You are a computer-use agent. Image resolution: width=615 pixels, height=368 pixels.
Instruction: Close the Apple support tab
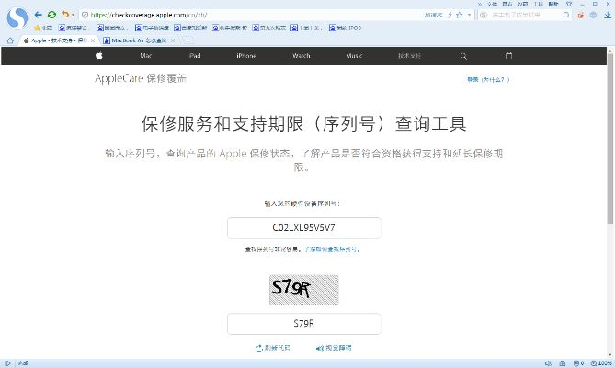point(93,40)
